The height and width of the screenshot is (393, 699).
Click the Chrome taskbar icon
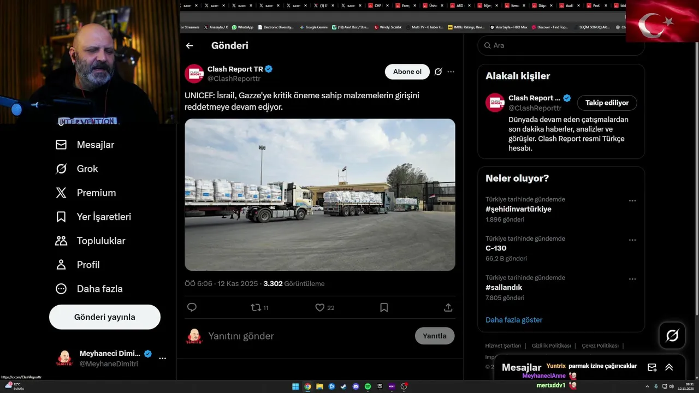pos(307,386)
